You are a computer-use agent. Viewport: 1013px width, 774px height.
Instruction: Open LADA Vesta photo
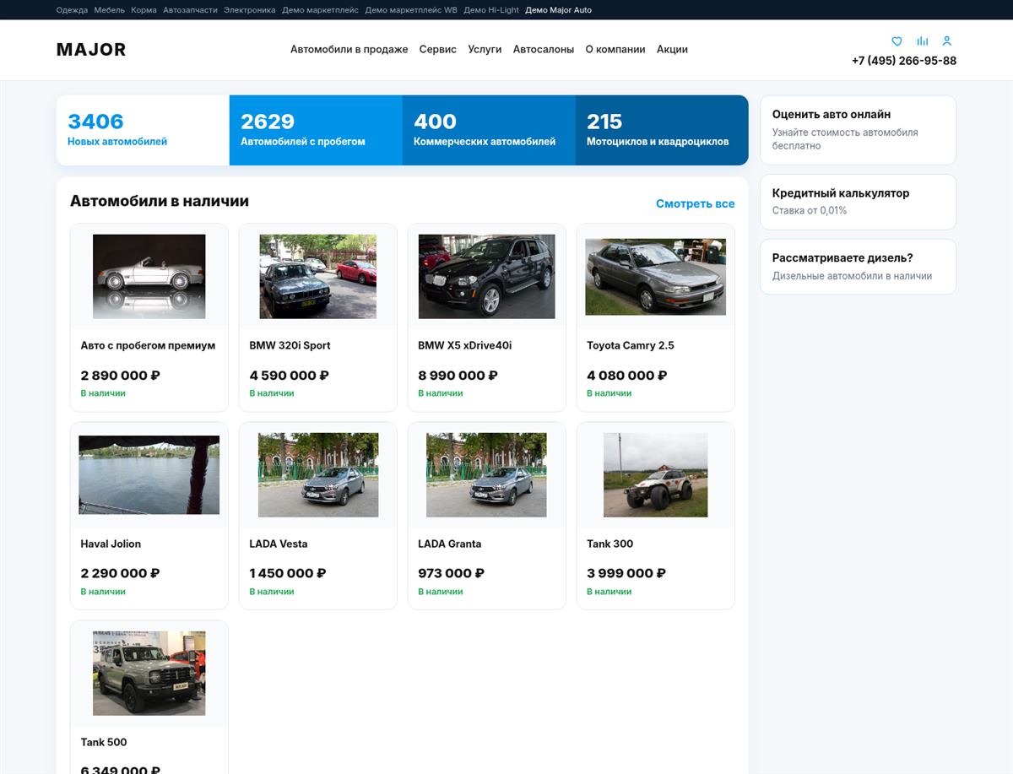click(318, 475)
